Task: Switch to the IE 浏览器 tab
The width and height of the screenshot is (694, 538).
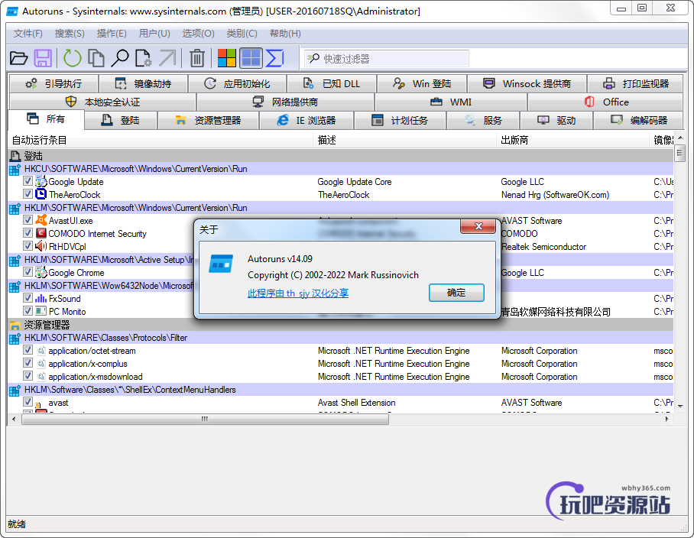Action: pos(306,120)
